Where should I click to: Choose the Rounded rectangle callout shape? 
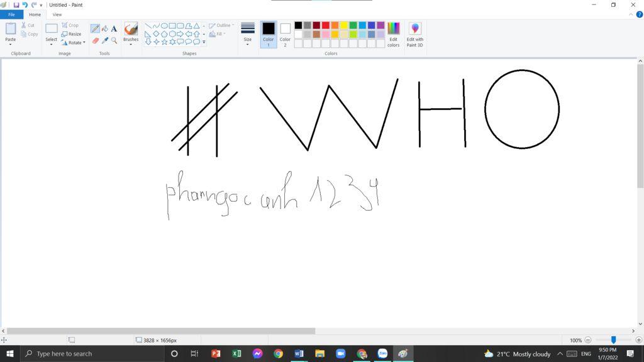tap(180, 42)
